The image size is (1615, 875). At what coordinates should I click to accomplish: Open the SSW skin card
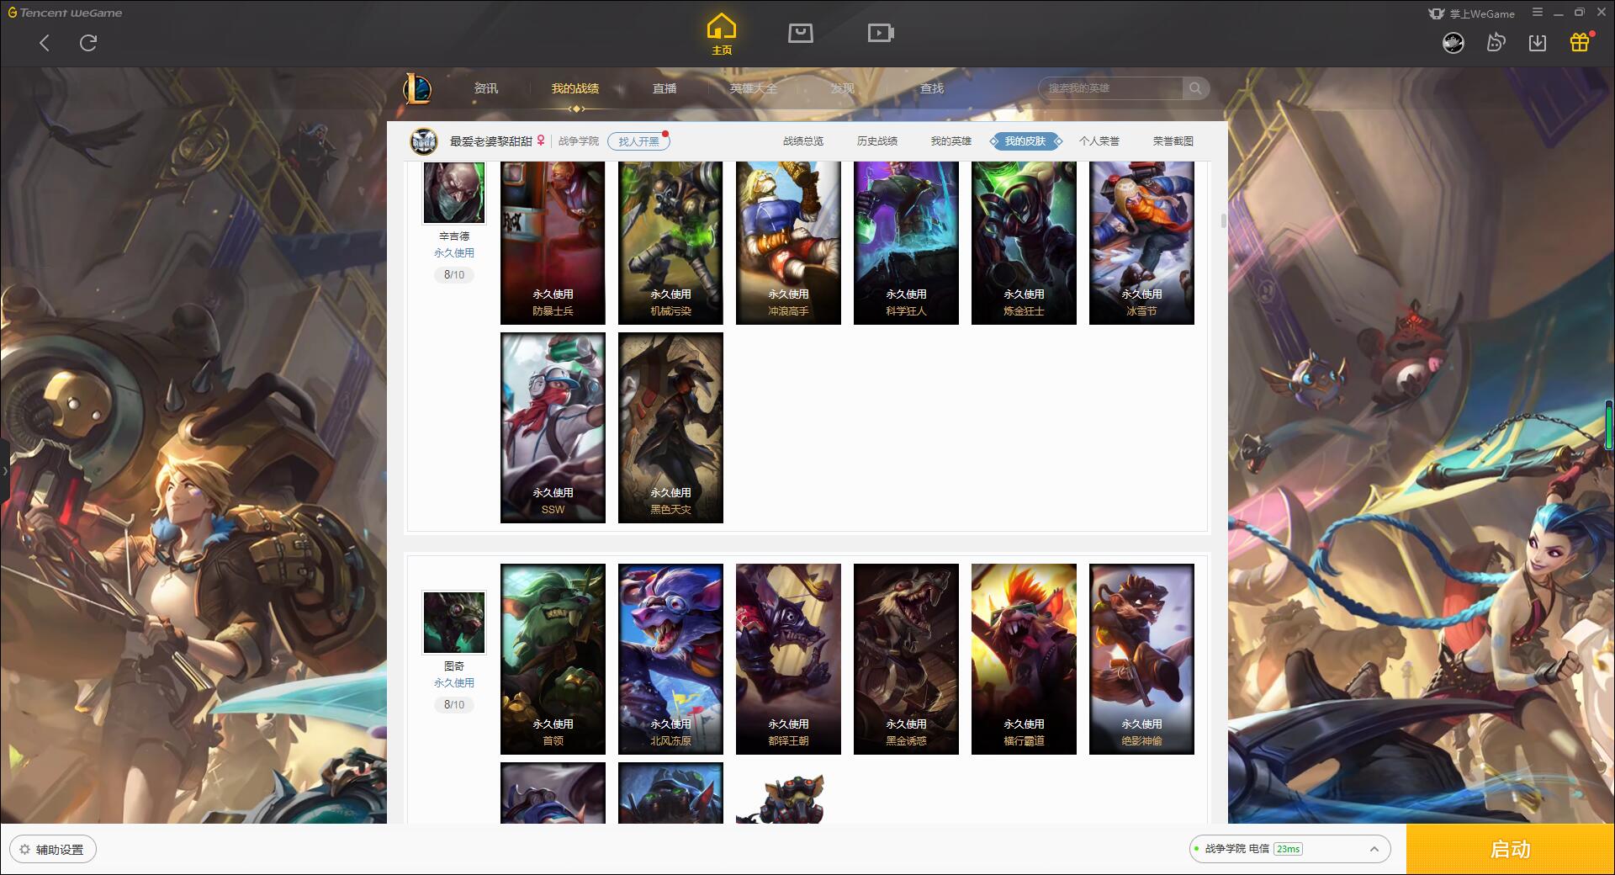553,427
